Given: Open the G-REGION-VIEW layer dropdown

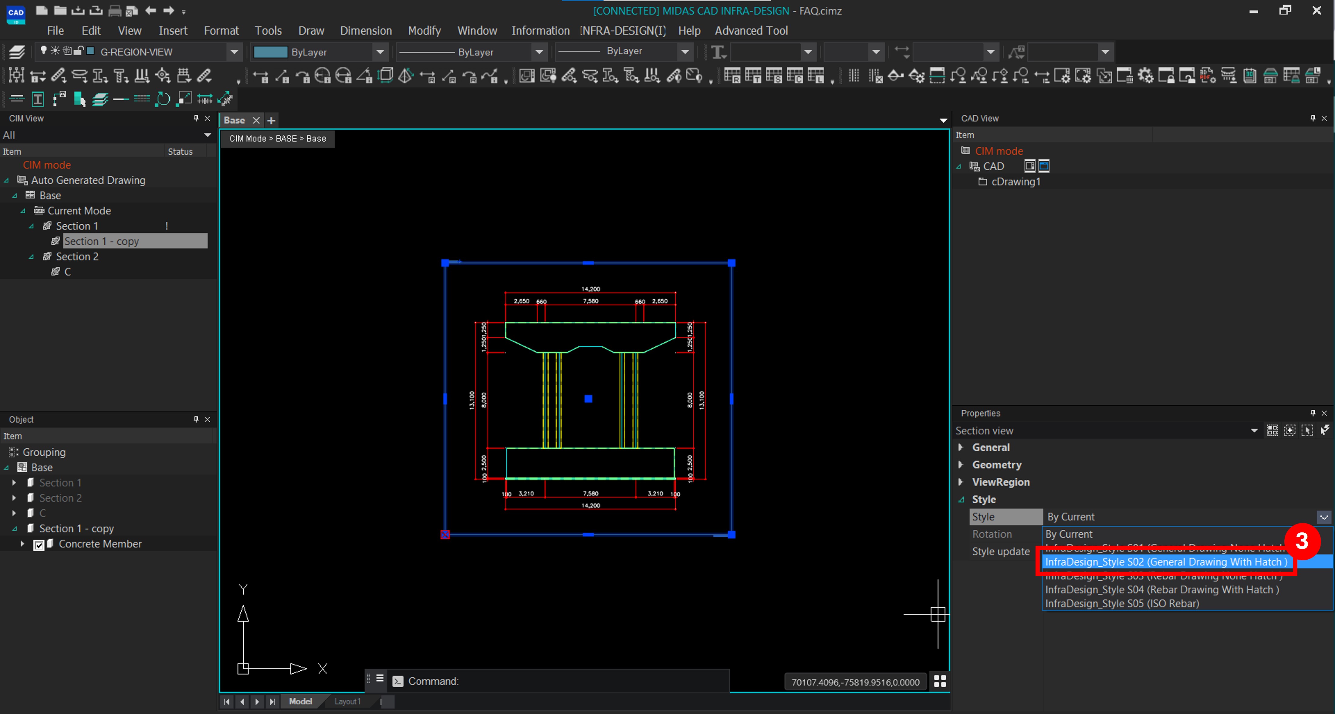Looking at the screenshot, I should point(234,52).
